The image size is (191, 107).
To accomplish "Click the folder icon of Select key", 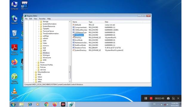I will tap(36, 77).
